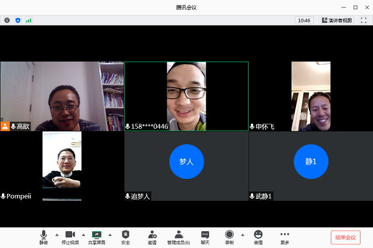
Task: Expand share options arrow next to 共享屏幕
Action: pyautogui.click(x=110, y=235)
